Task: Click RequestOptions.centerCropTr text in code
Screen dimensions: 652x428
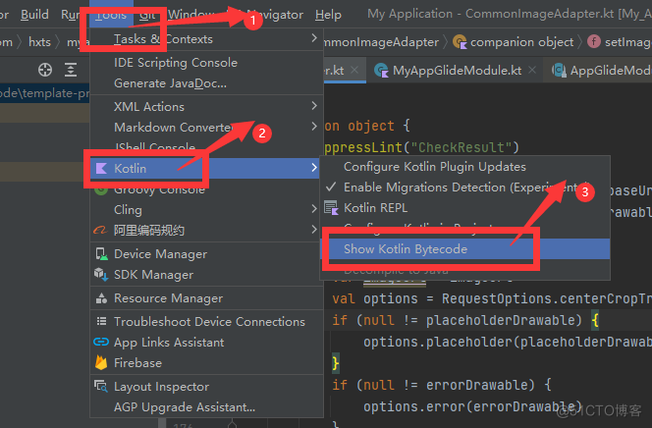Action: pyautogui.click(x=546, y=298)
